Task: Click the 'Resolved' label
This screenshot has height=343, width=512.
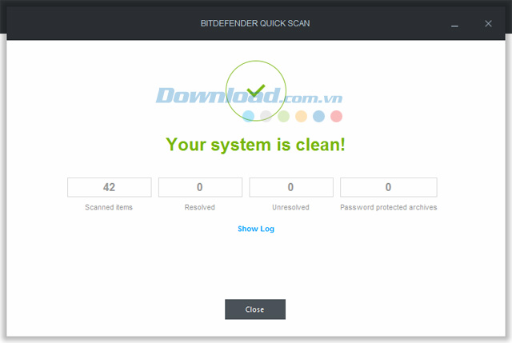Action: (199, 207)
